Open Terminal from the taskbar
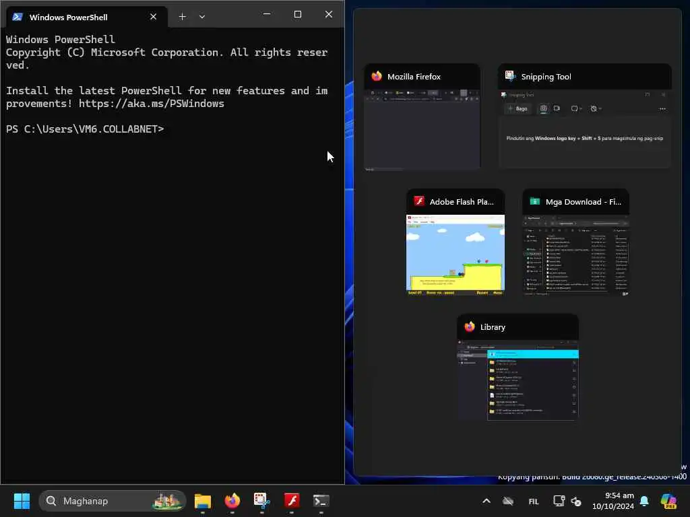 tap(321, 501)
